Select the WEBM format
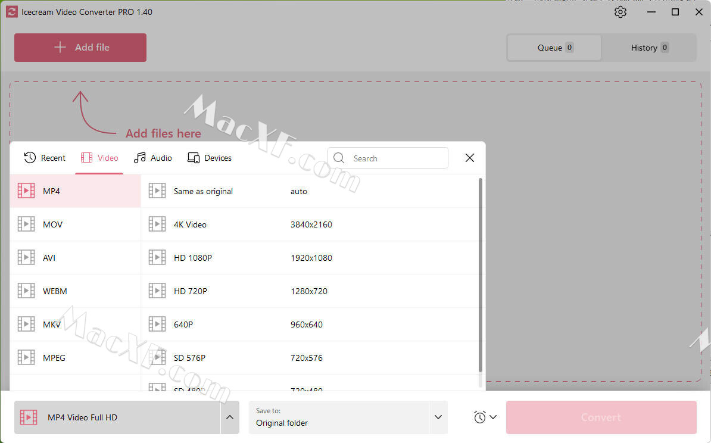The width and height of the screenshot is (711, 443). pos(75,291)
